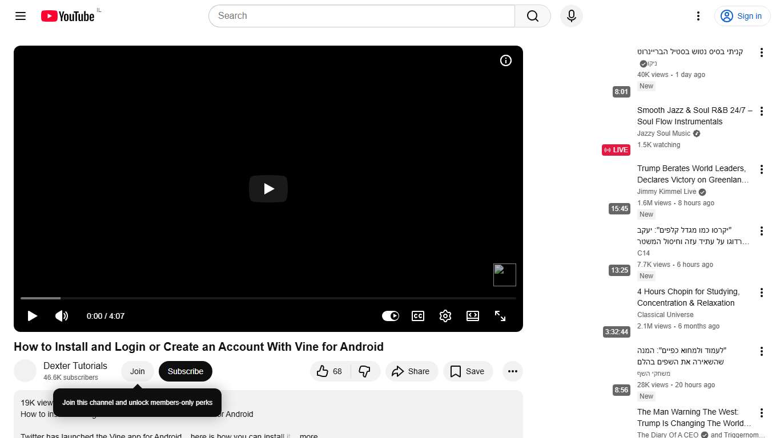Image resolution: width=780 pixels, height=438 pixels.
Task: Click the video info icon
Action: [x=505, y=60]
